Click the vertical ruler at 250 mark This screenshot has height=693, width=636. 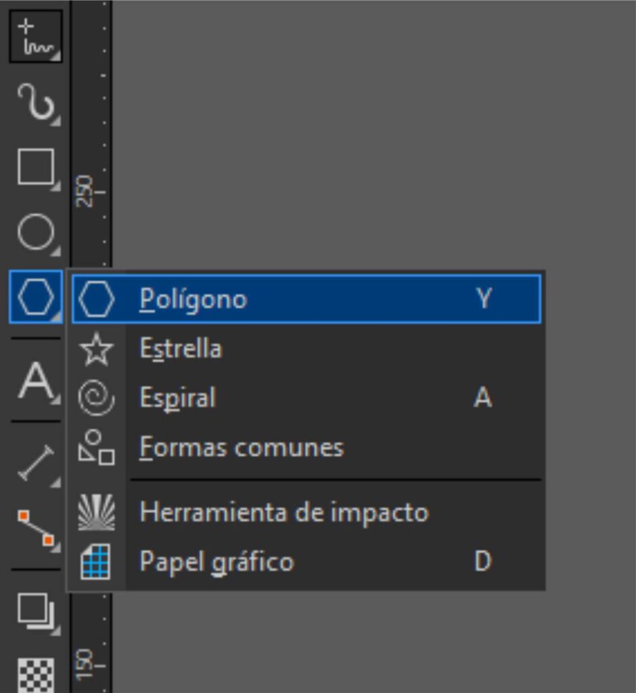[91, 192]
